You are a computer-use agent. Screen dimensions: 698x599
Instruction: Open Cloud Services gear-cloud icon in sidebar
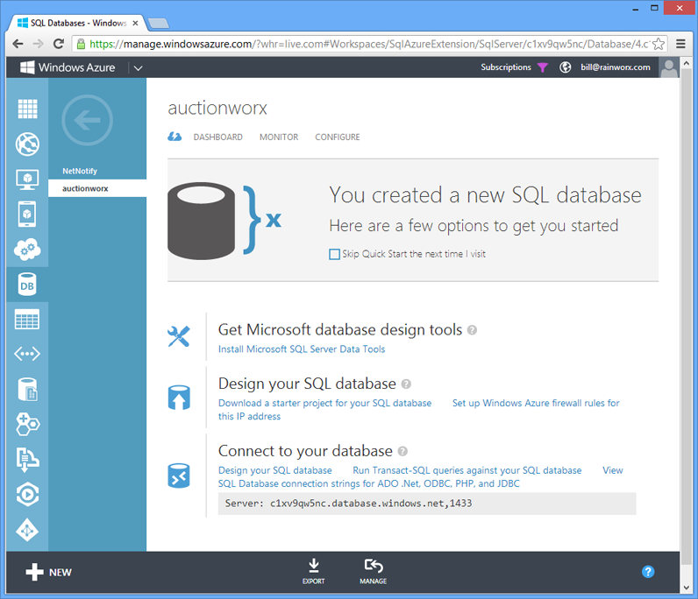pos(27,249)
